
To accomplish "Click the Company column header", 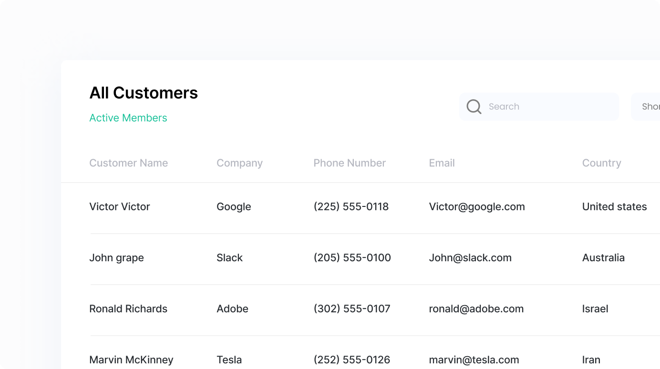I will (239, 163).
